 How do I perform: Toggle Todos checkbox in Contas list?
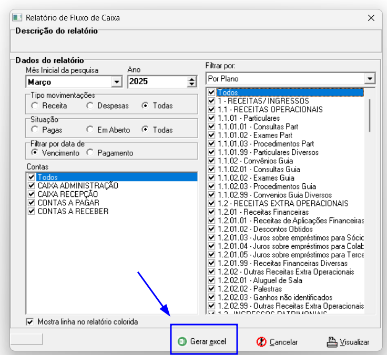tap(32, 177)
